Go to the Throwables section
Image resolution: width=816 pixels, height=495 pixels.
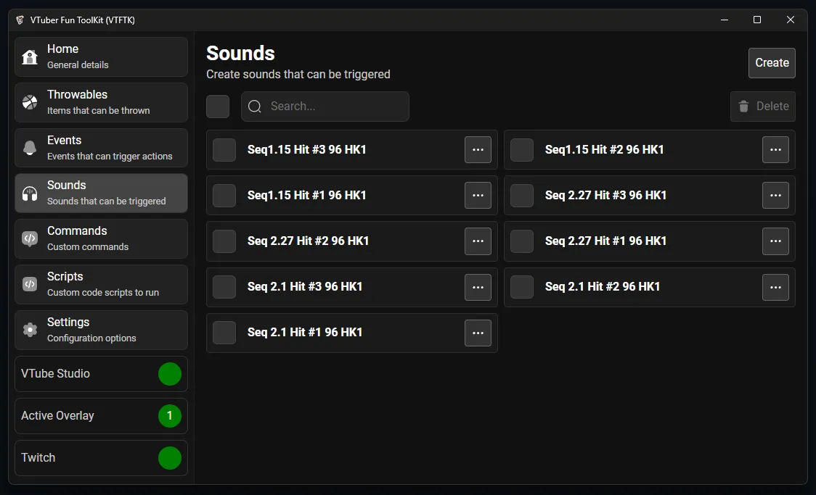(x=101, y=102)
